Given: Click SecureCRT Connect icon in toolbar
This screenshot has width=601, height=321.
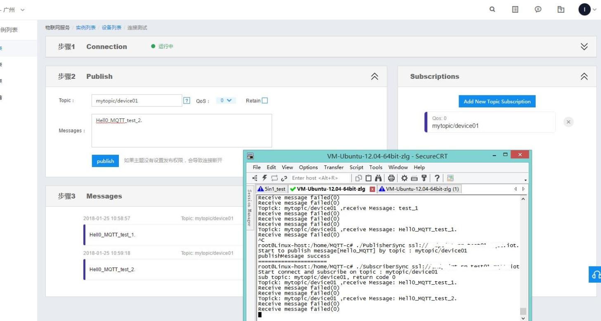Looking at the screenshot, I should (255, 178).
